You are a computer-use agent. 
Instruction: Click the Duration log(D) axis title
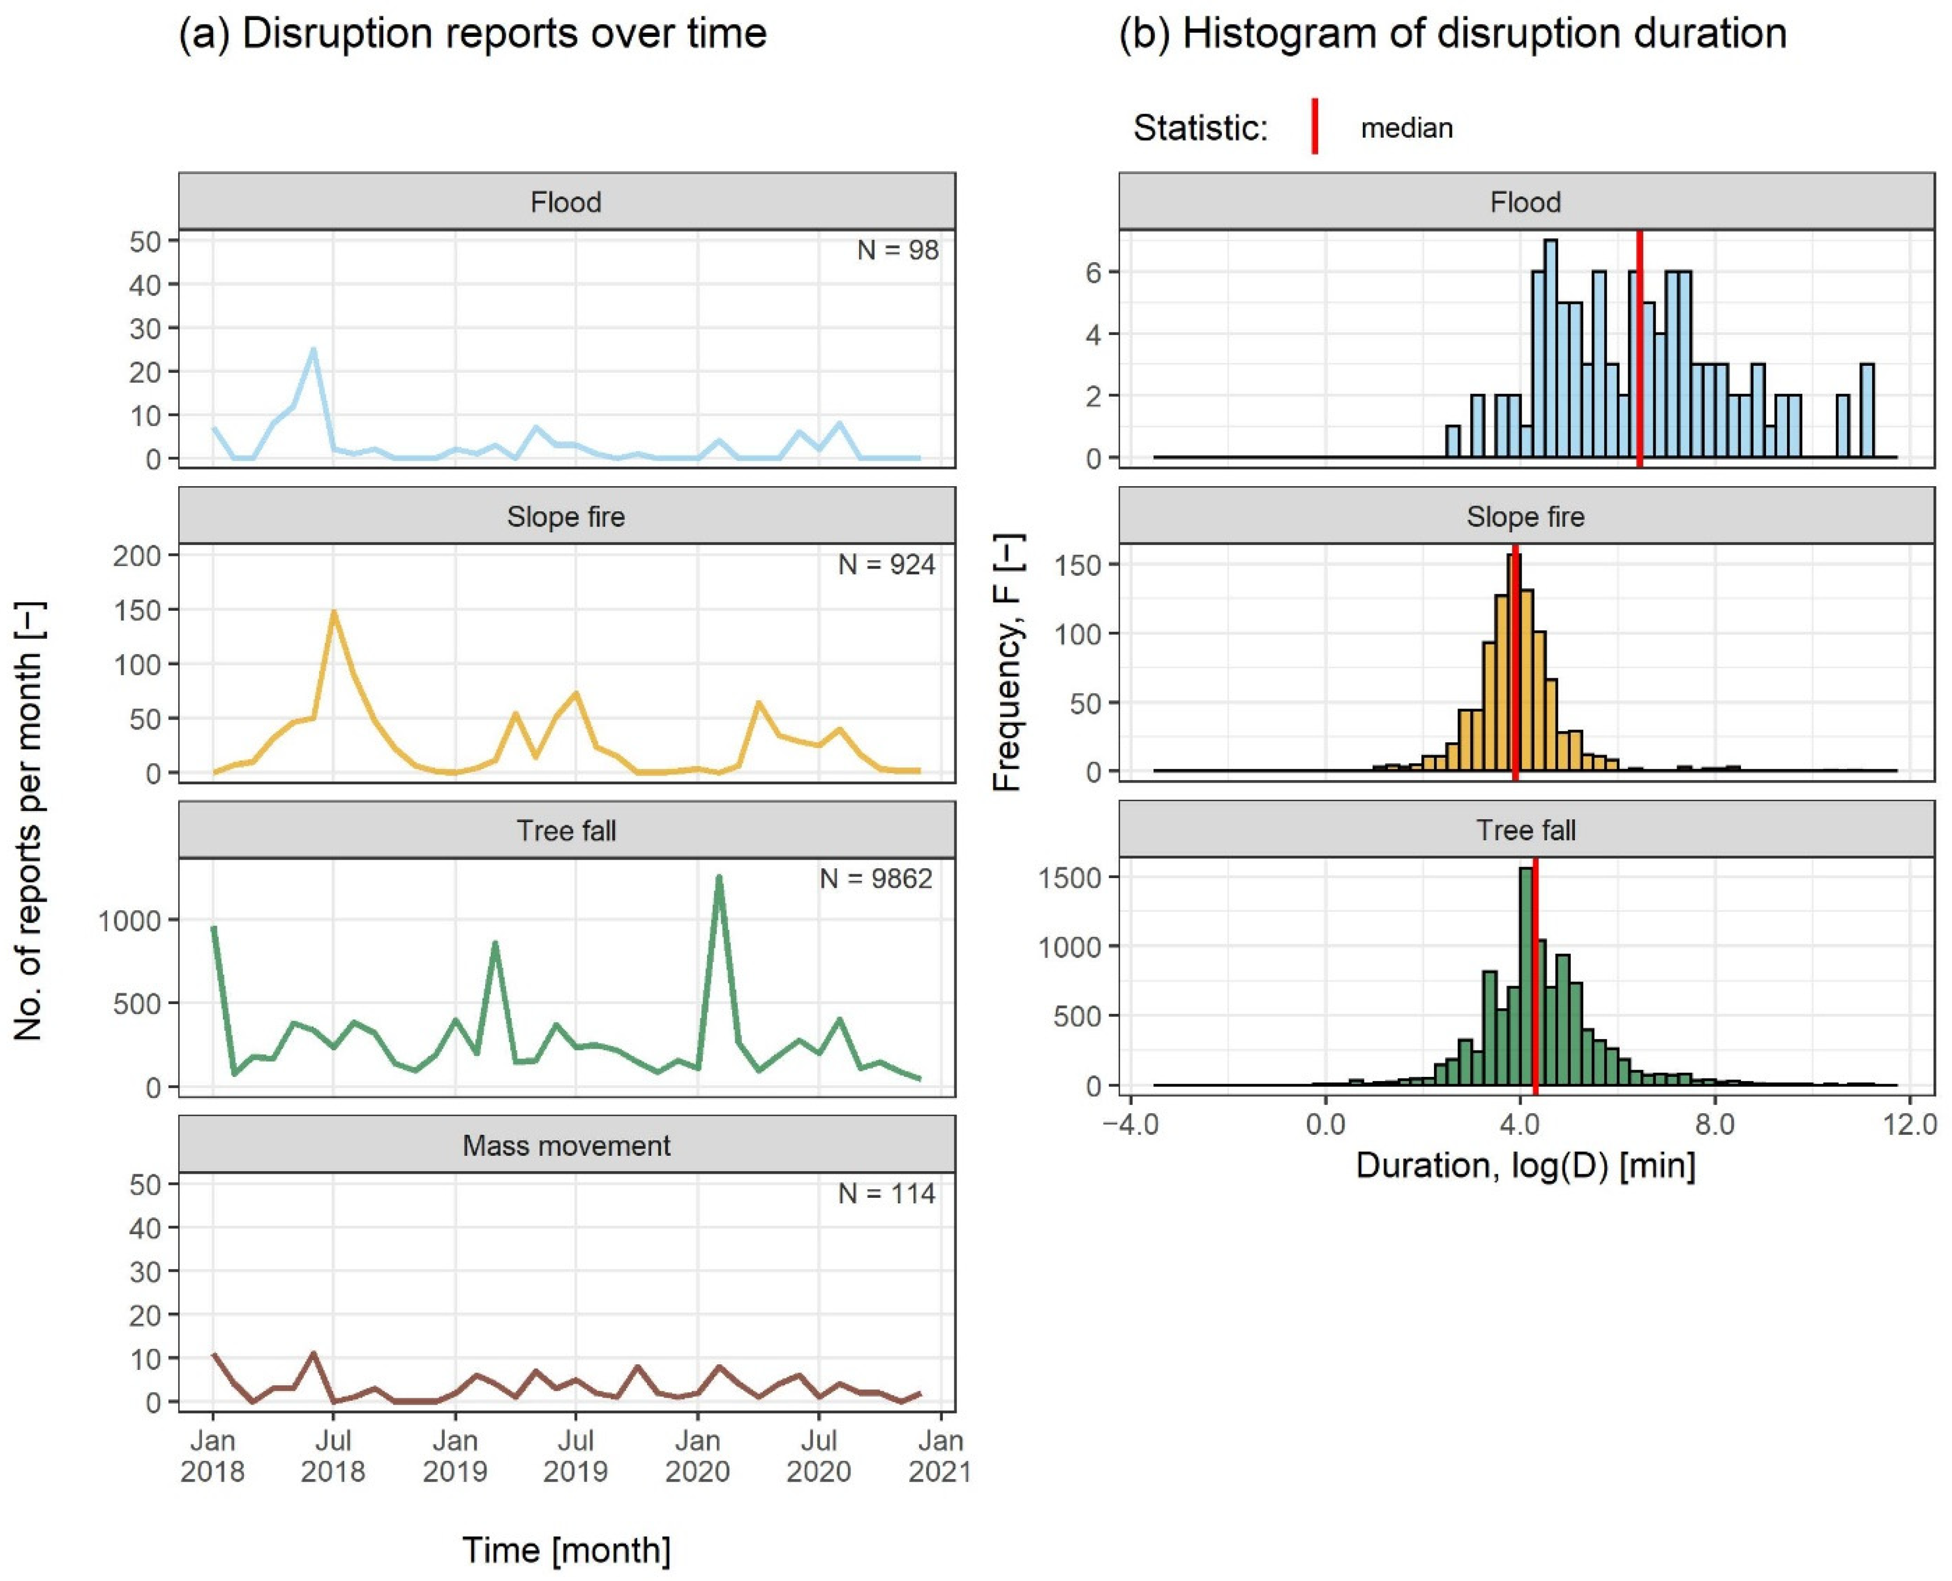tap(1525, 1165)
